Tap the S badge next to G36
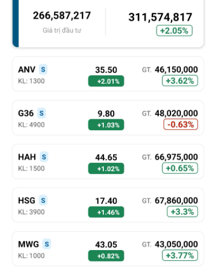Screen dimensions: 216x268 [42, 113]
